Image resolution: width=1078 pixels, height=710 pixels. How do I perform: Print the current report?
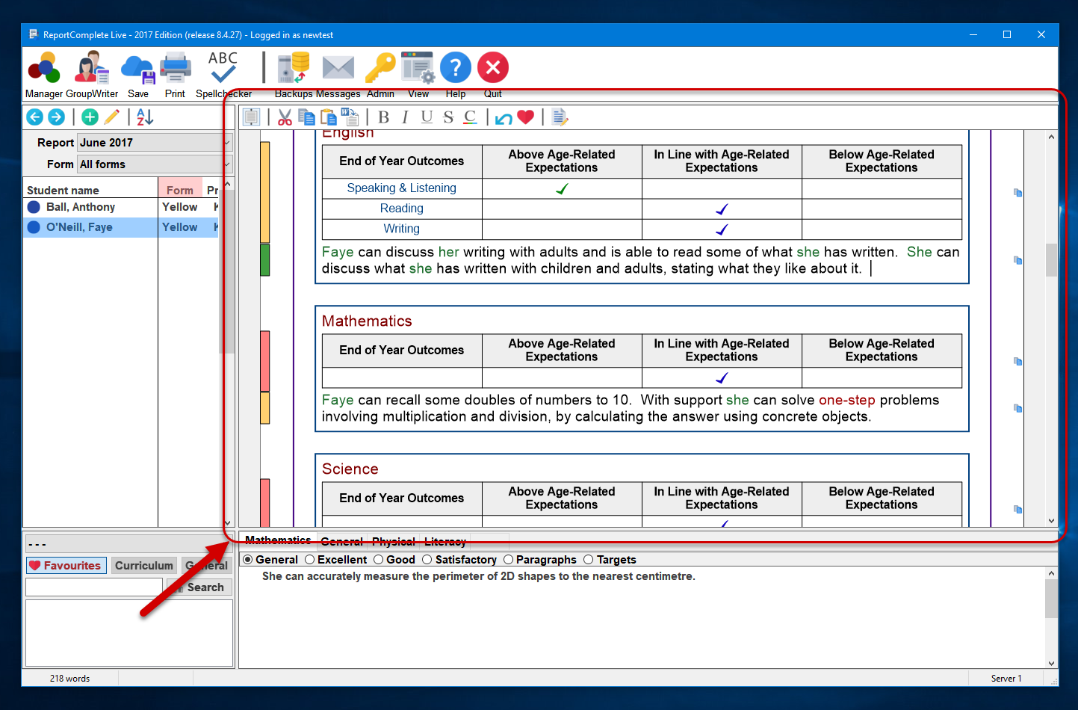(176, 69)
